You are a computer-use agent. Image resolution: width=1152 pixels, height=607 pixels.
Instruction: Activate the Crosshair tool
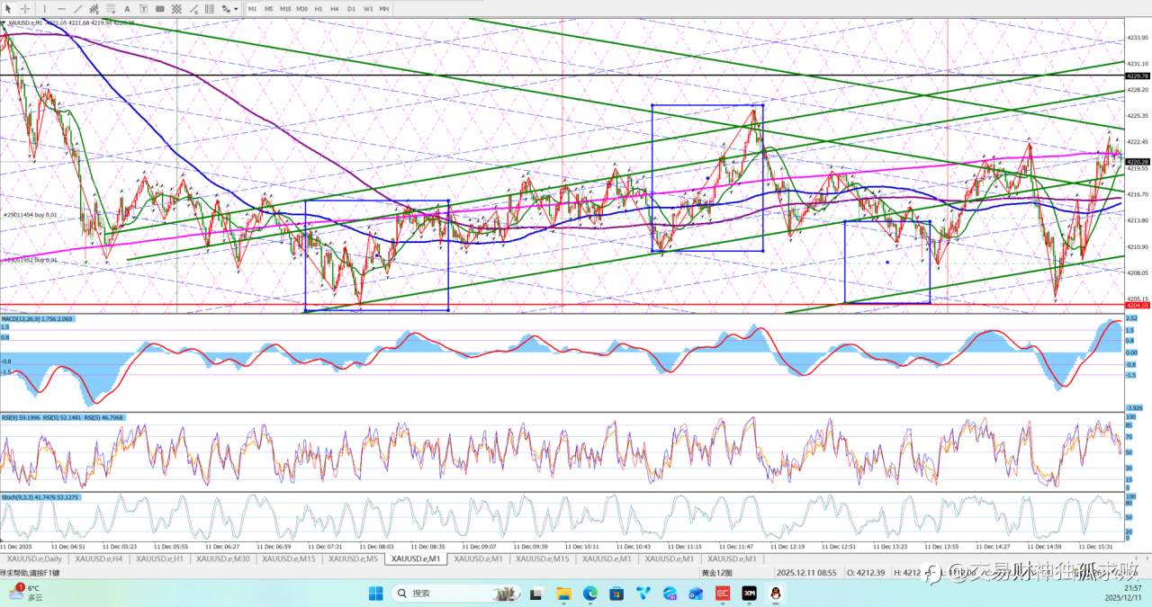25,8
